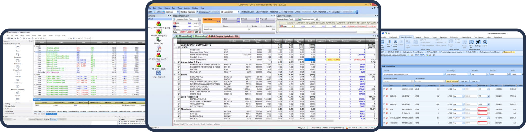Click Search magnifier icon in right window ribbon
Screen dimensions: 526x132
pos(485,42)
